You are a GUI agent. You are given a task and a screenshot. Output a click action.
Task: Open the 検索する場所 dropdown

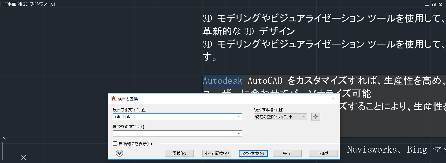click(x=280, y=117)
